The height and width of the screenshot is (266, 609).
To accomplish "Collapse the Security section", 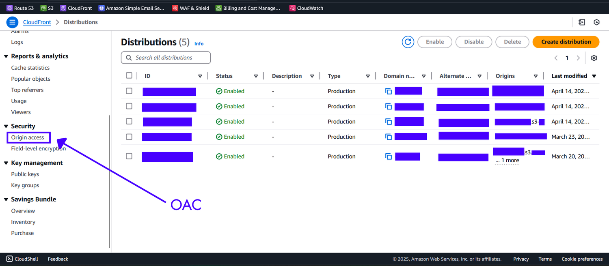I will coord(6,127).
